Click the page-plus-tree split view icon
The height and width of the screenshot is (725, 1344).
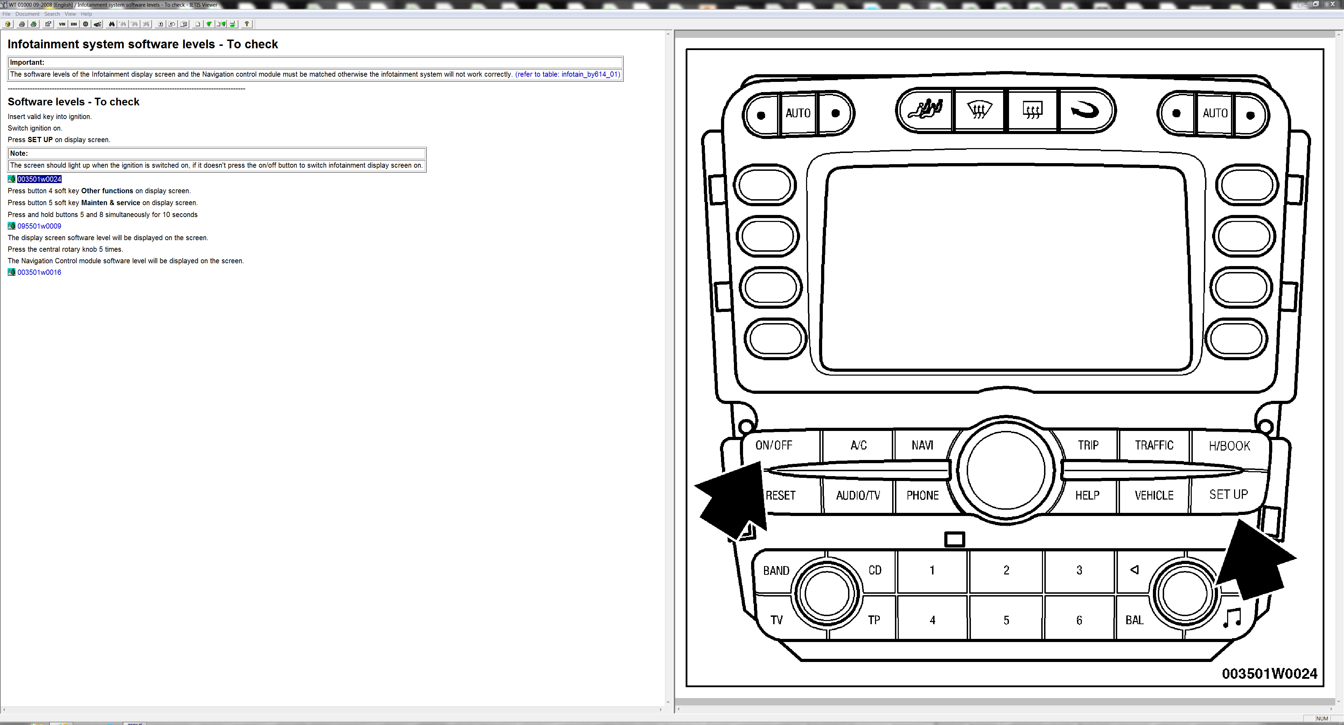click(221, 24)
